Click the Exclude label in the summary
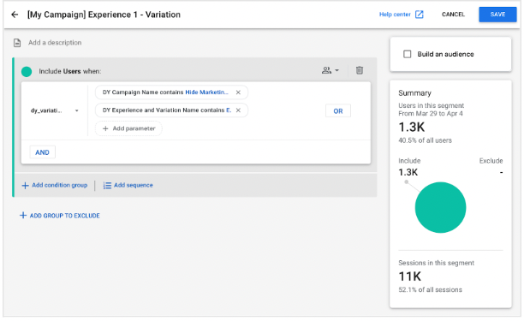524x321 pixels. [x=491, y=161]
